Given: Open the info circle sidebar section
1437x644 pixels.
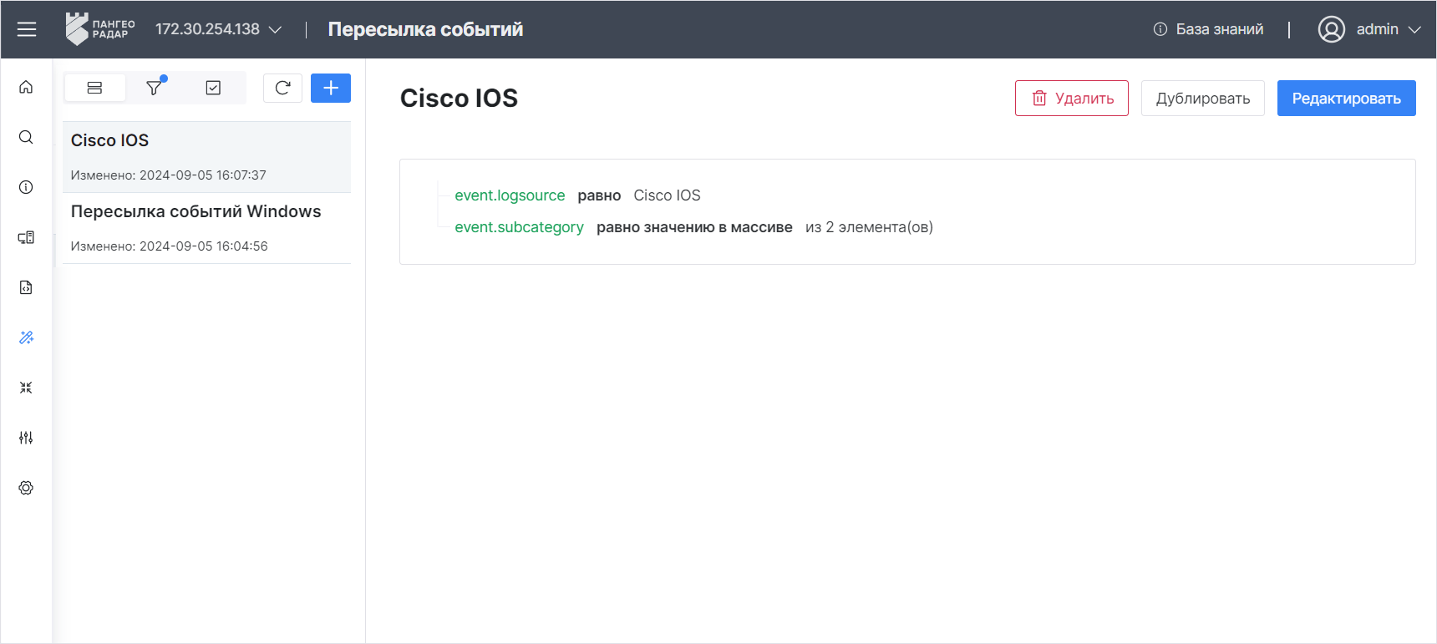Looking at the screenshot, I should (26, 187).
